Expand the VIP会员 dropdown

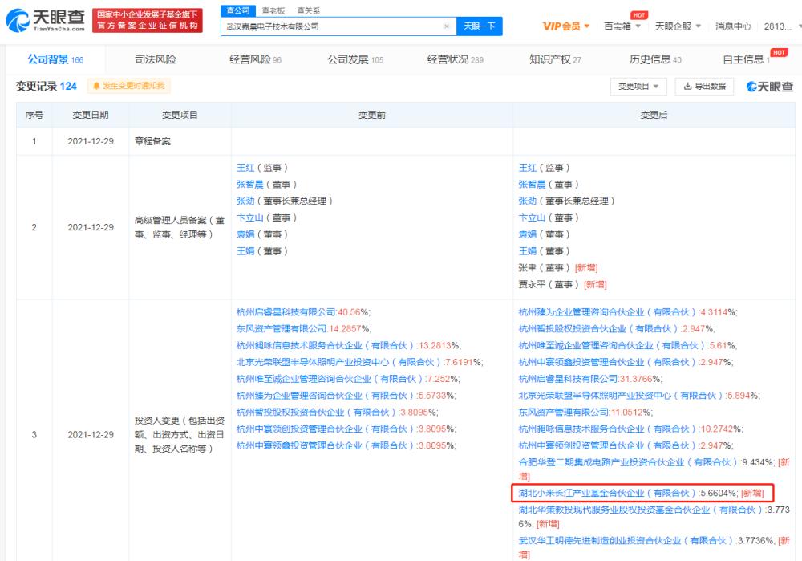565,26
